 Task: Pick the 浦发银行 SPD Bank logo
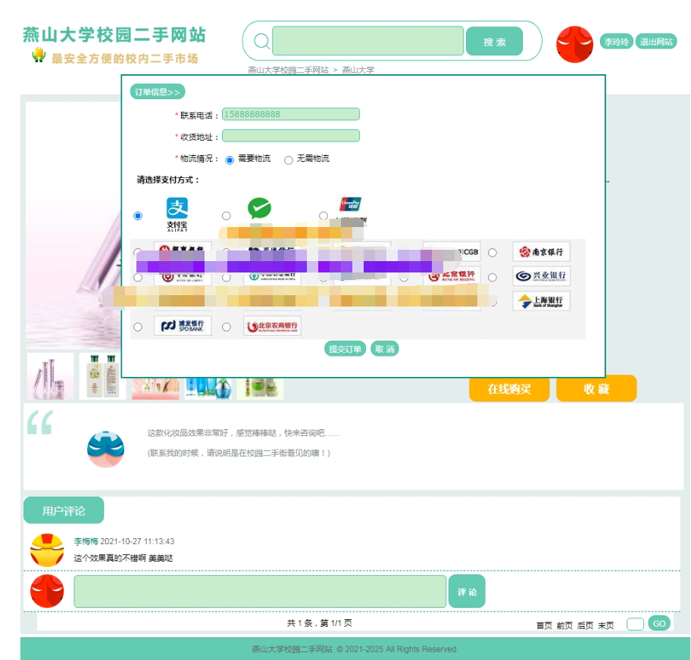coord(183,326)
